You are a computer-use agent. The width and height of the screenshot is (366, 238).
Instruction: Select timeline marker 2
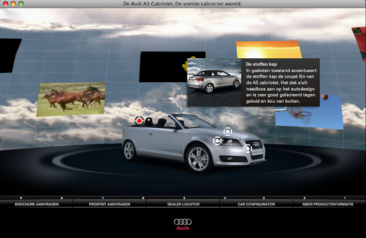tap(304, 198)
